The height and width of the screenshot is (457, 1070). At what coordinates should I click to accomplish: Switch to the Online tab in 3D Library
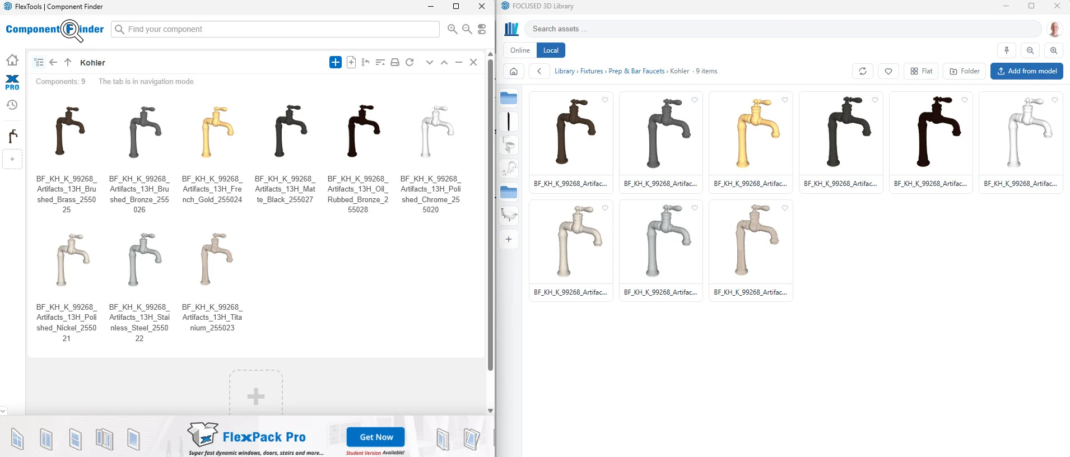[520, 50]
